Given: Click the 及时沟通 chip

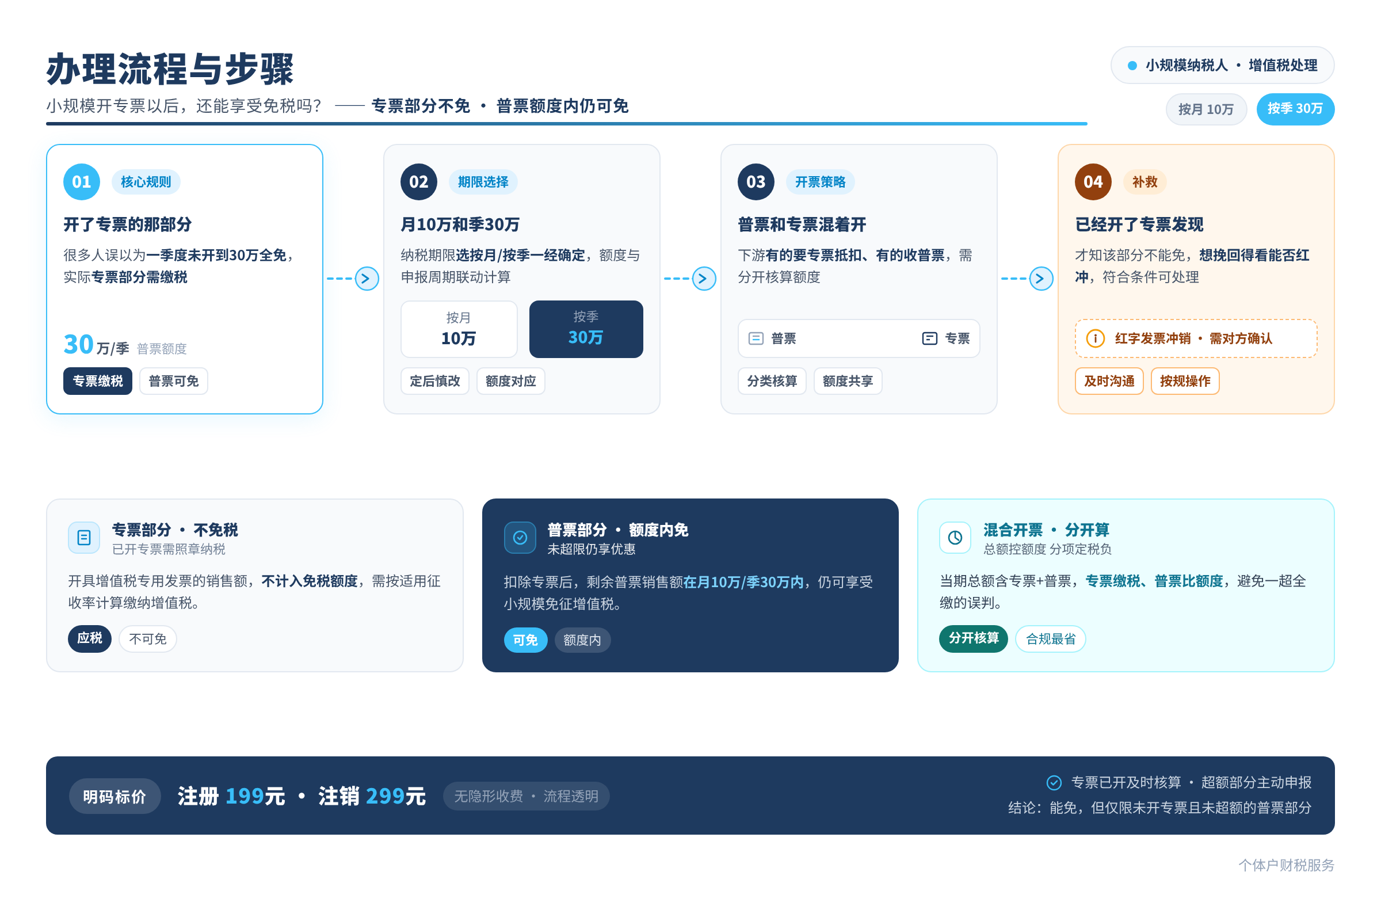Looking at the screenshot, I should [x=1109, y=381].
